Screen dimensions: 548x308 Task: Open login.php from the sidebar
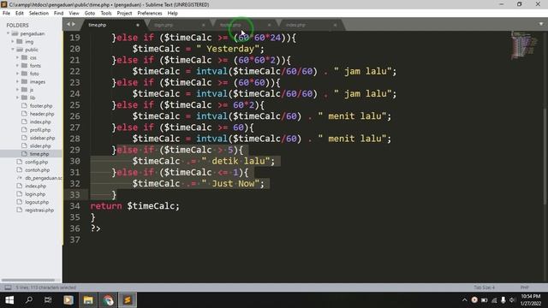click(35, 194)
